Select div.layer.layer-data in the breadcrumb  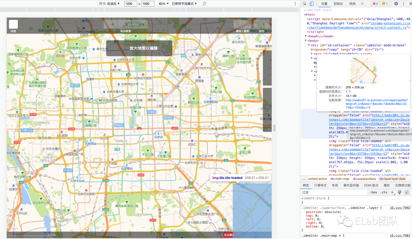pyautogui.click(x=392, y=179)
